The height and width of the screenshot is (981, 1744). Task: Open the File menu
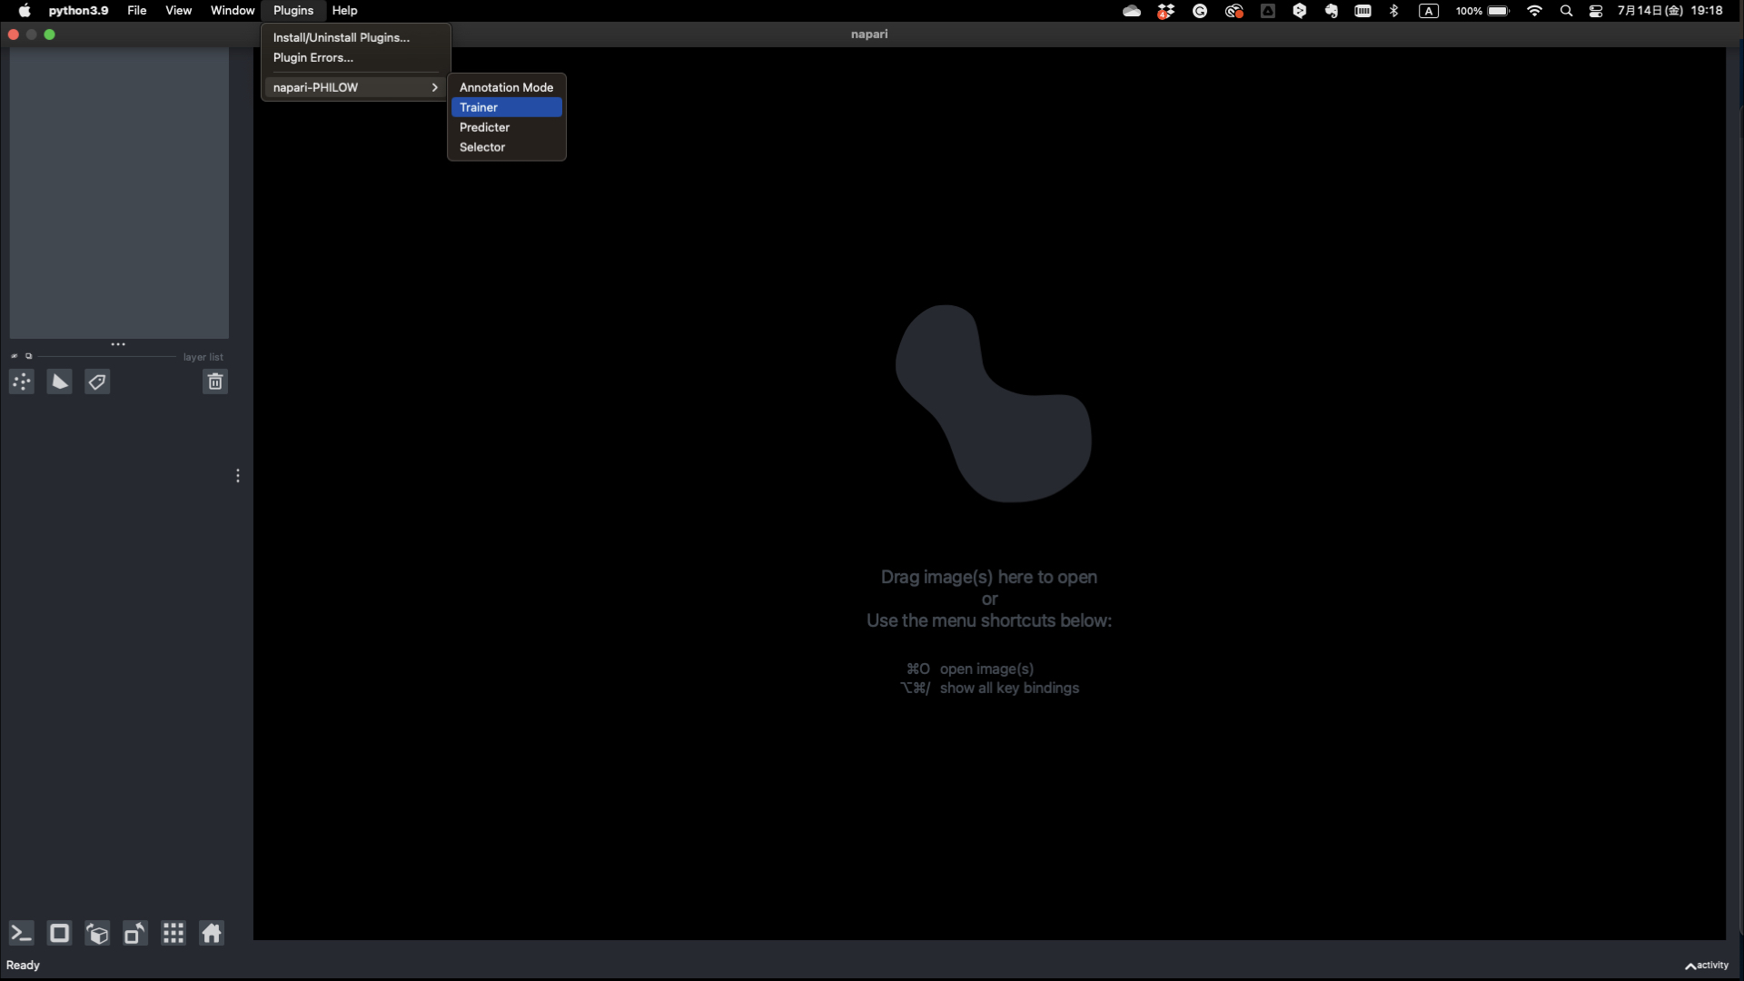pos(137,11)
